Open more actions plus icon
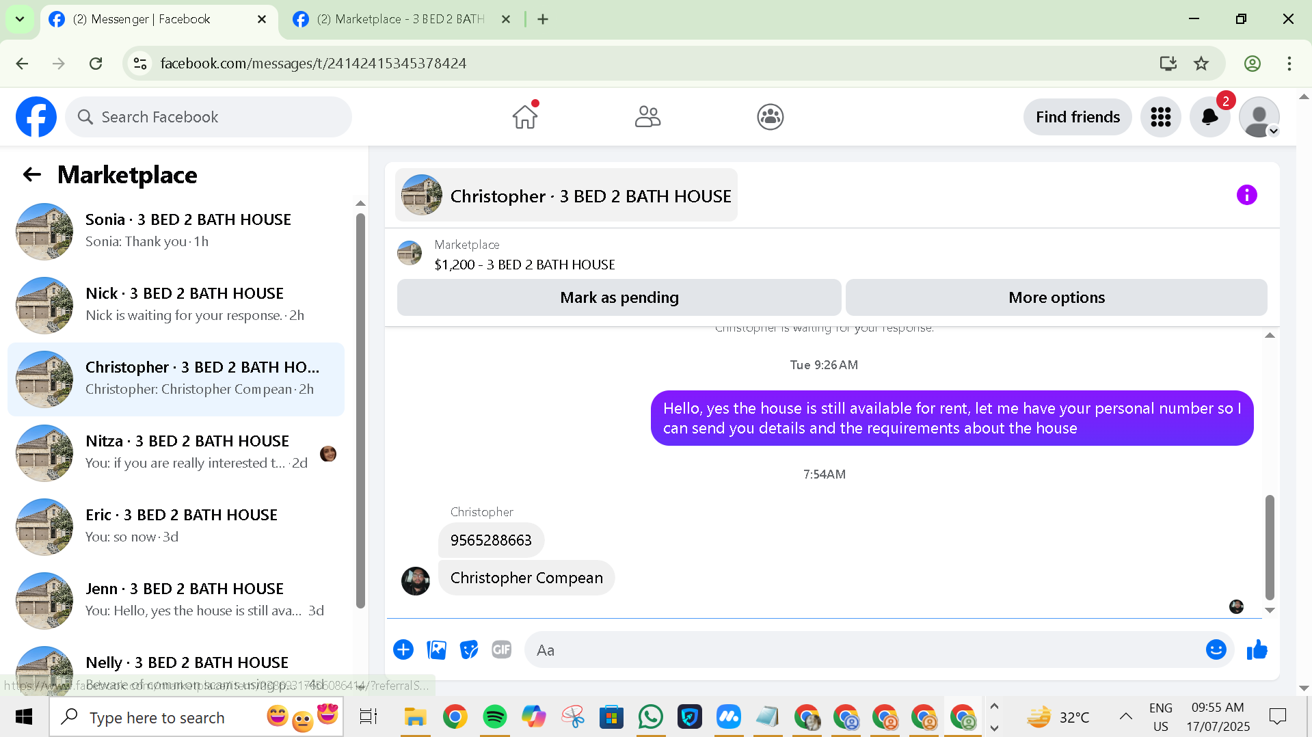This screenshot has width=1312, height=737. pos(403,649)
